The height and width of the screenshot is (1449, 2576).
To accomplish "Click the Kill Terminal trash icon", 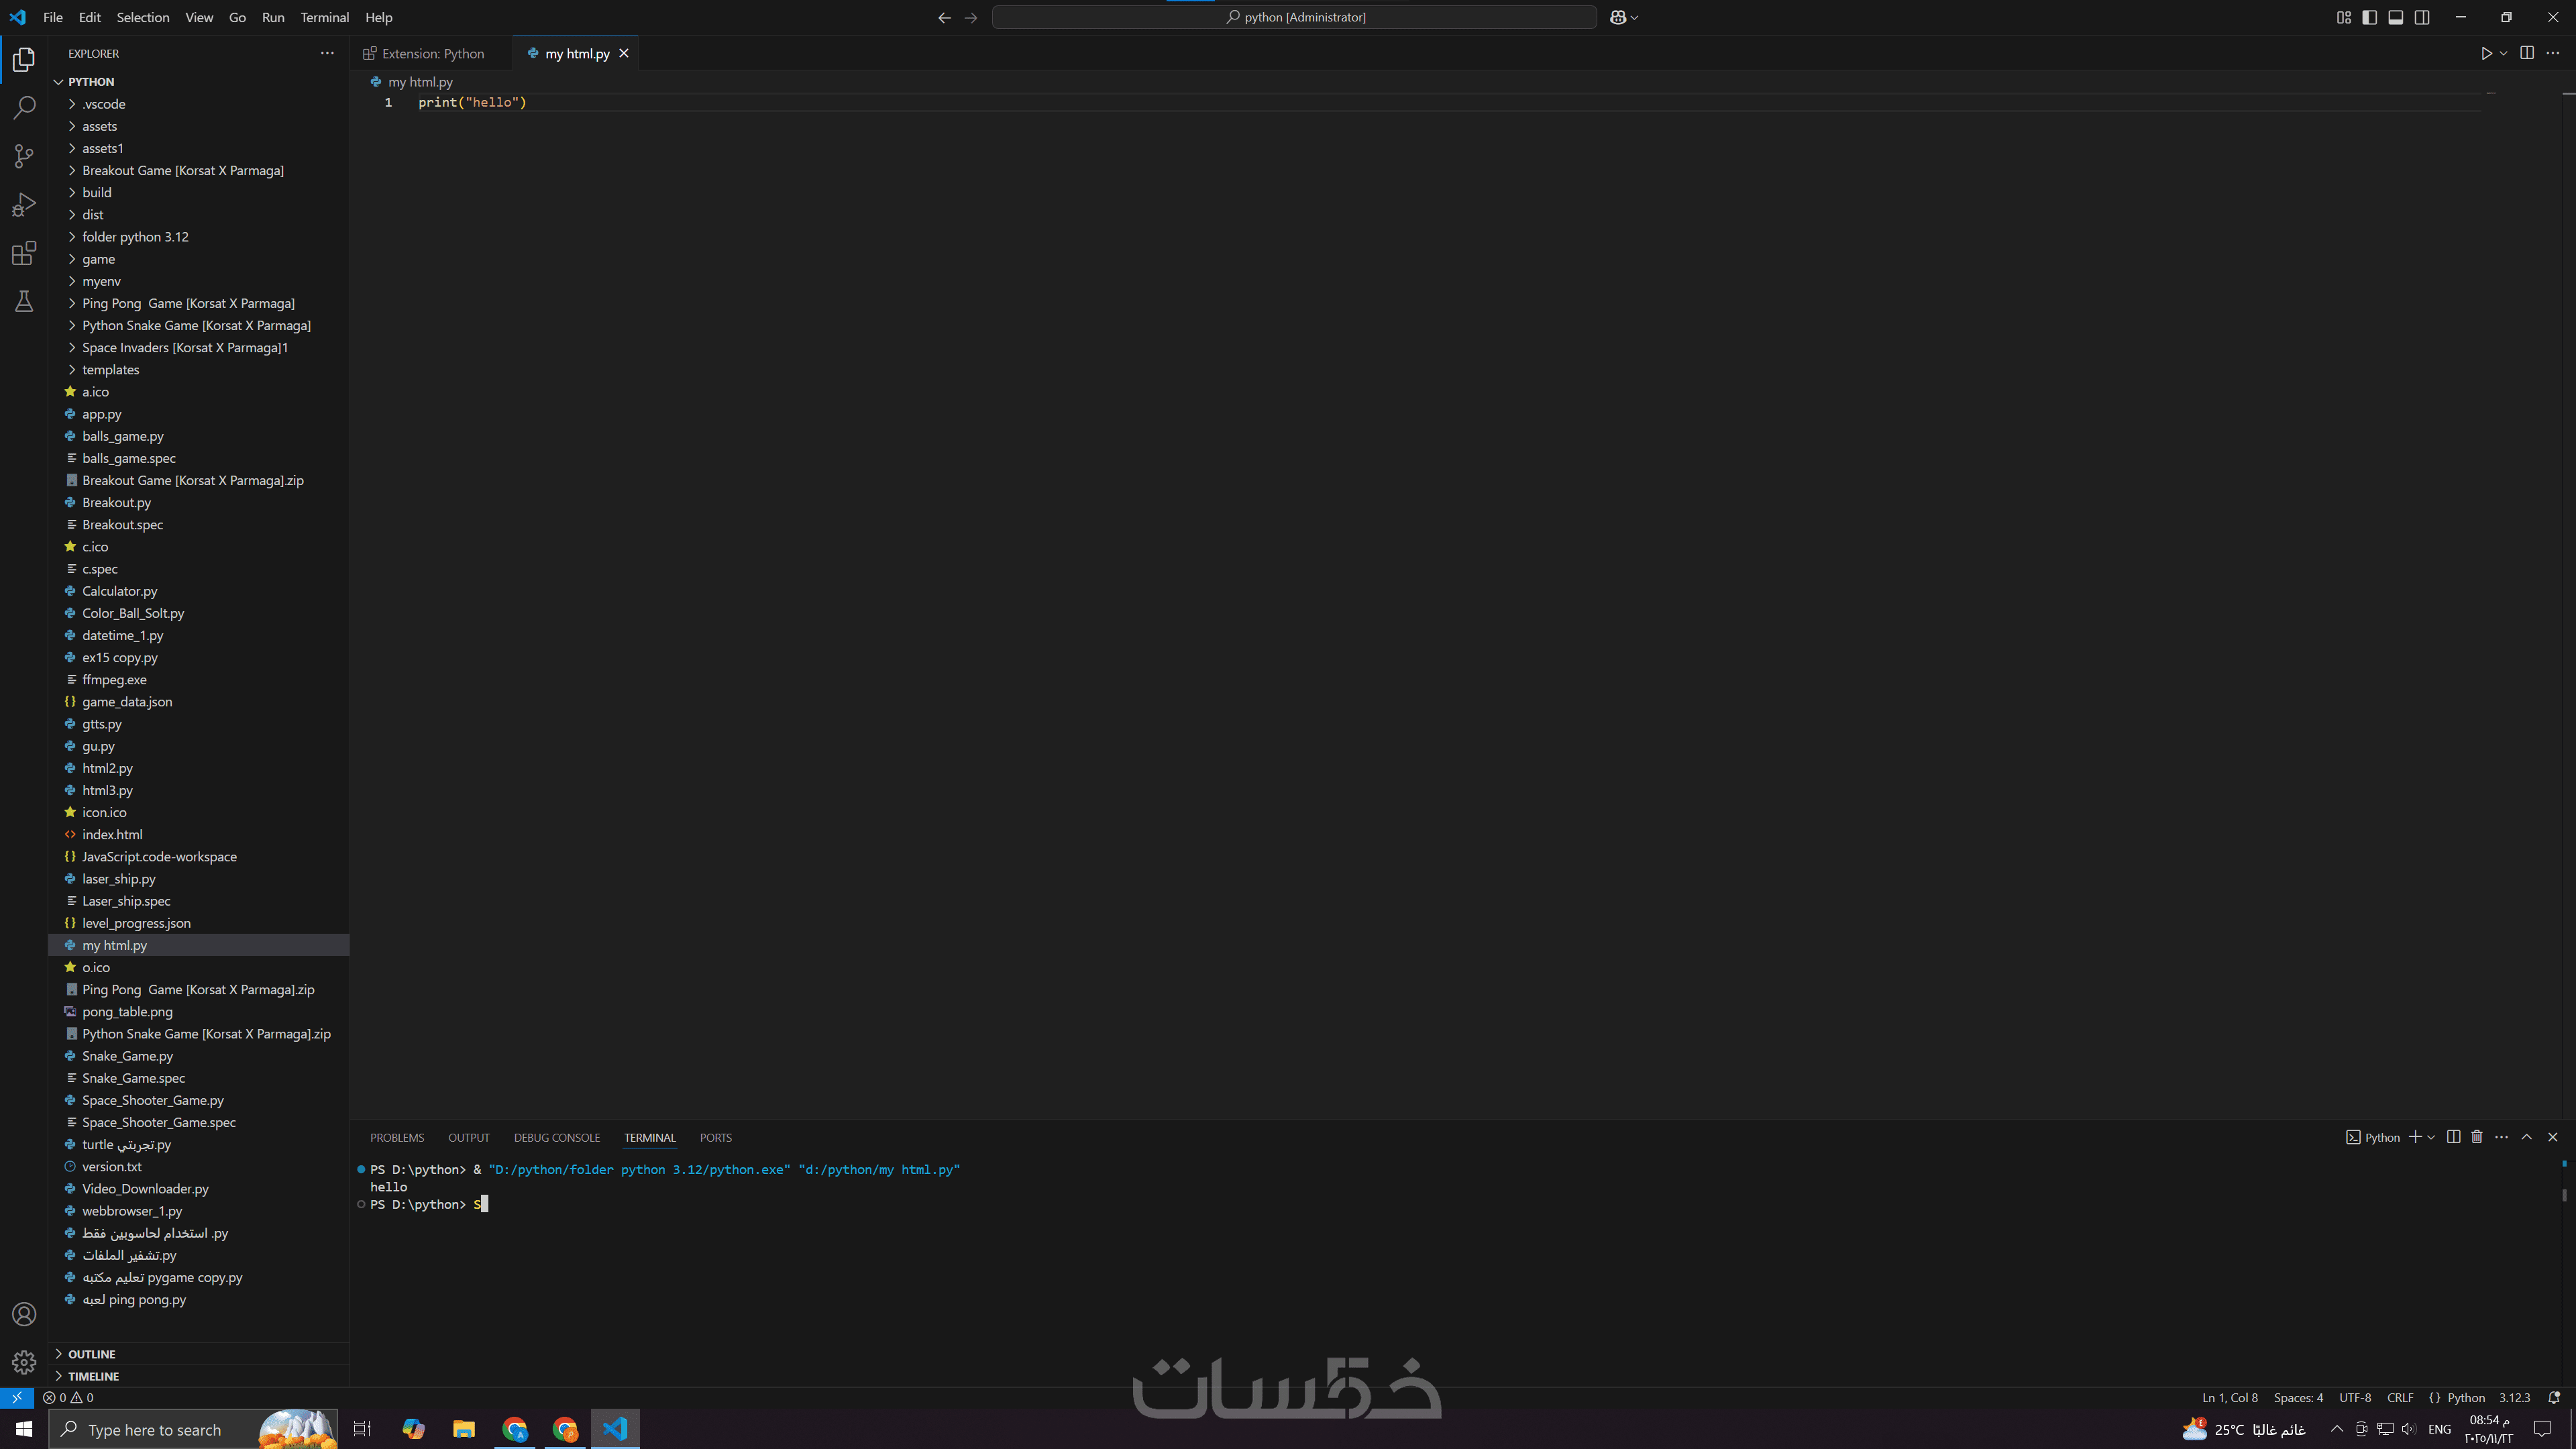I will pyautogui.click(x=2477, y=1137).
